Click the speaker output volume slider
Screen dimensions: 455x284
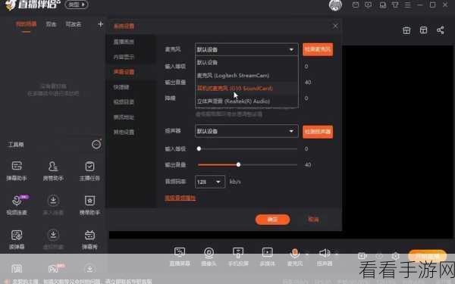[247, 164]
